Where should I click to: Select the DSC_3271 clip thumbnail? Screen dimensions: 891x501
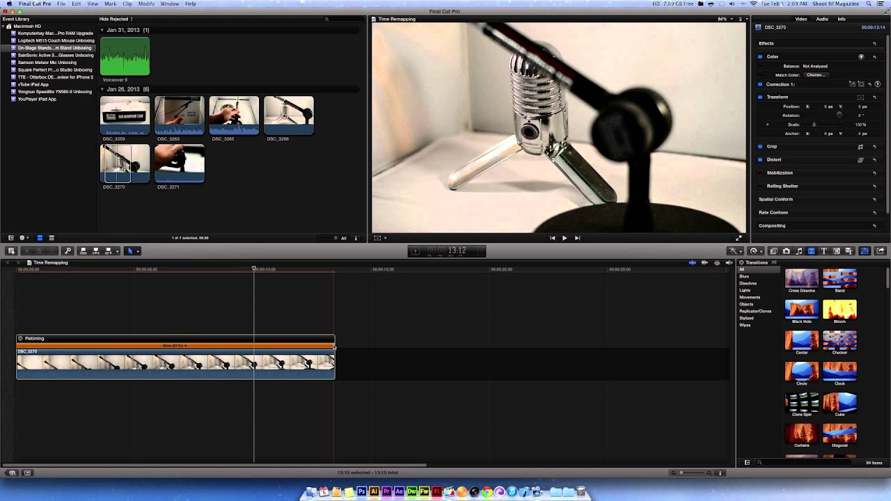tap(180, 164)
